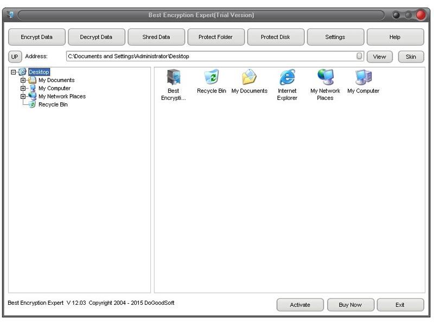This screenshot has width=434, height=326.
Task: Select the Desktop label in tree
Action: [x=39, y=72]
